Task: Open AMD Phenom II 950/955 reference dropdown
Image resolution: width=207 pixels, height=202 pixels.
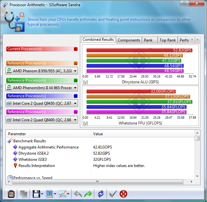Action: (x=42, y=71)
